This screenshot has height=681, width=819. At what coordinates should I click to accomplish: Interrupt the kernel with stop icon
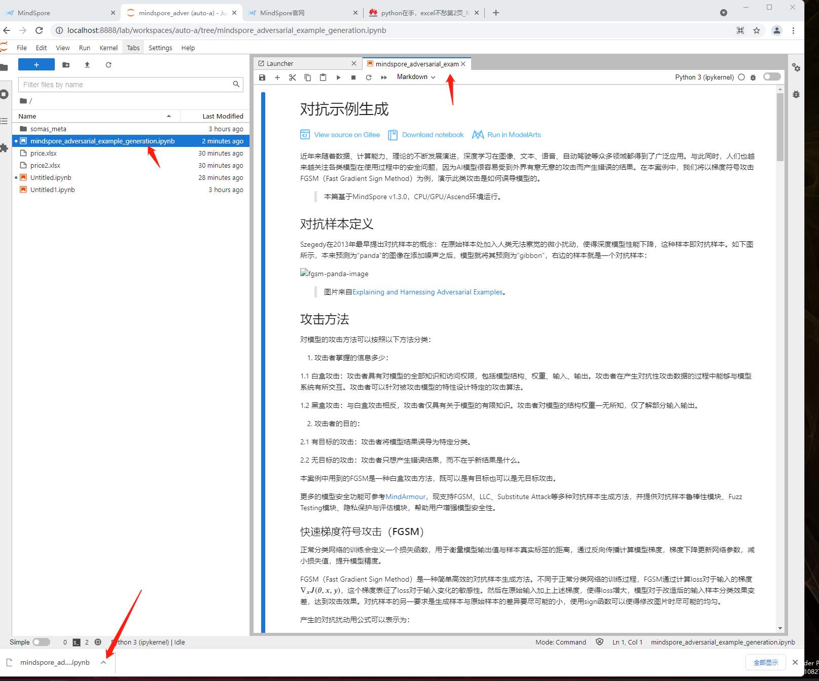(353, 78)
